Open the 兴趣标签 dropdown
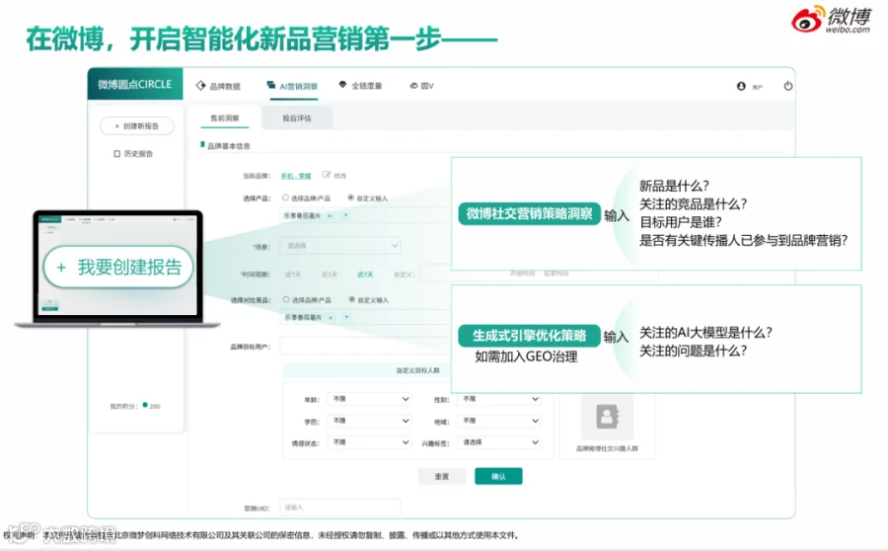 coord(500,442)
